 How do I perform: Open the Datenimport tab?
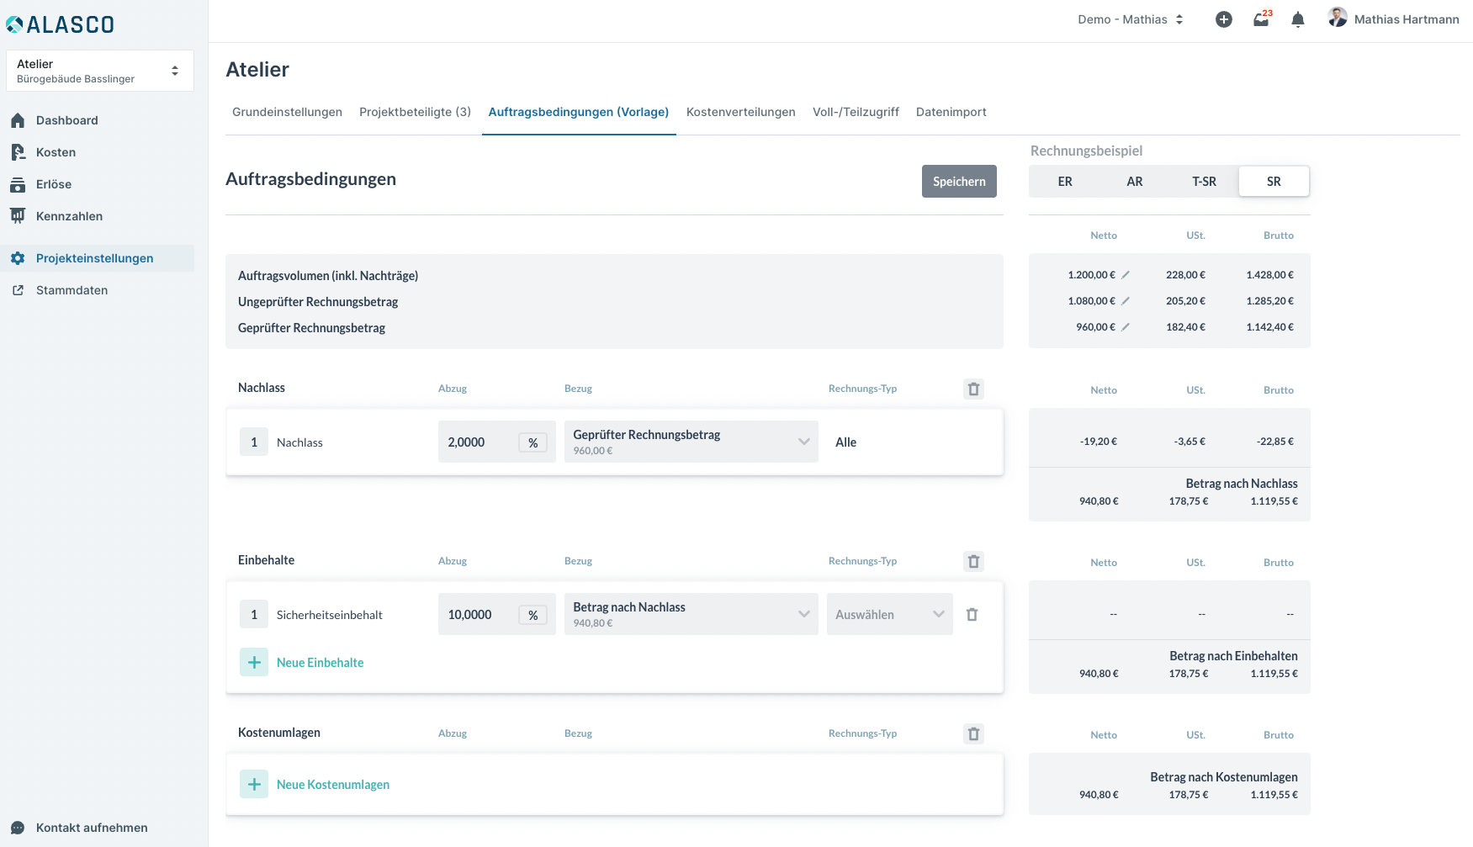(x=951, y=112)
